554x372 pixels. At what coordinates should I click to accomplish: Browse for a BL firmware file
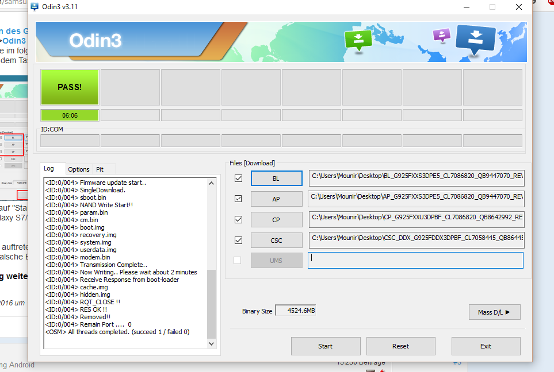coord(276,179)
